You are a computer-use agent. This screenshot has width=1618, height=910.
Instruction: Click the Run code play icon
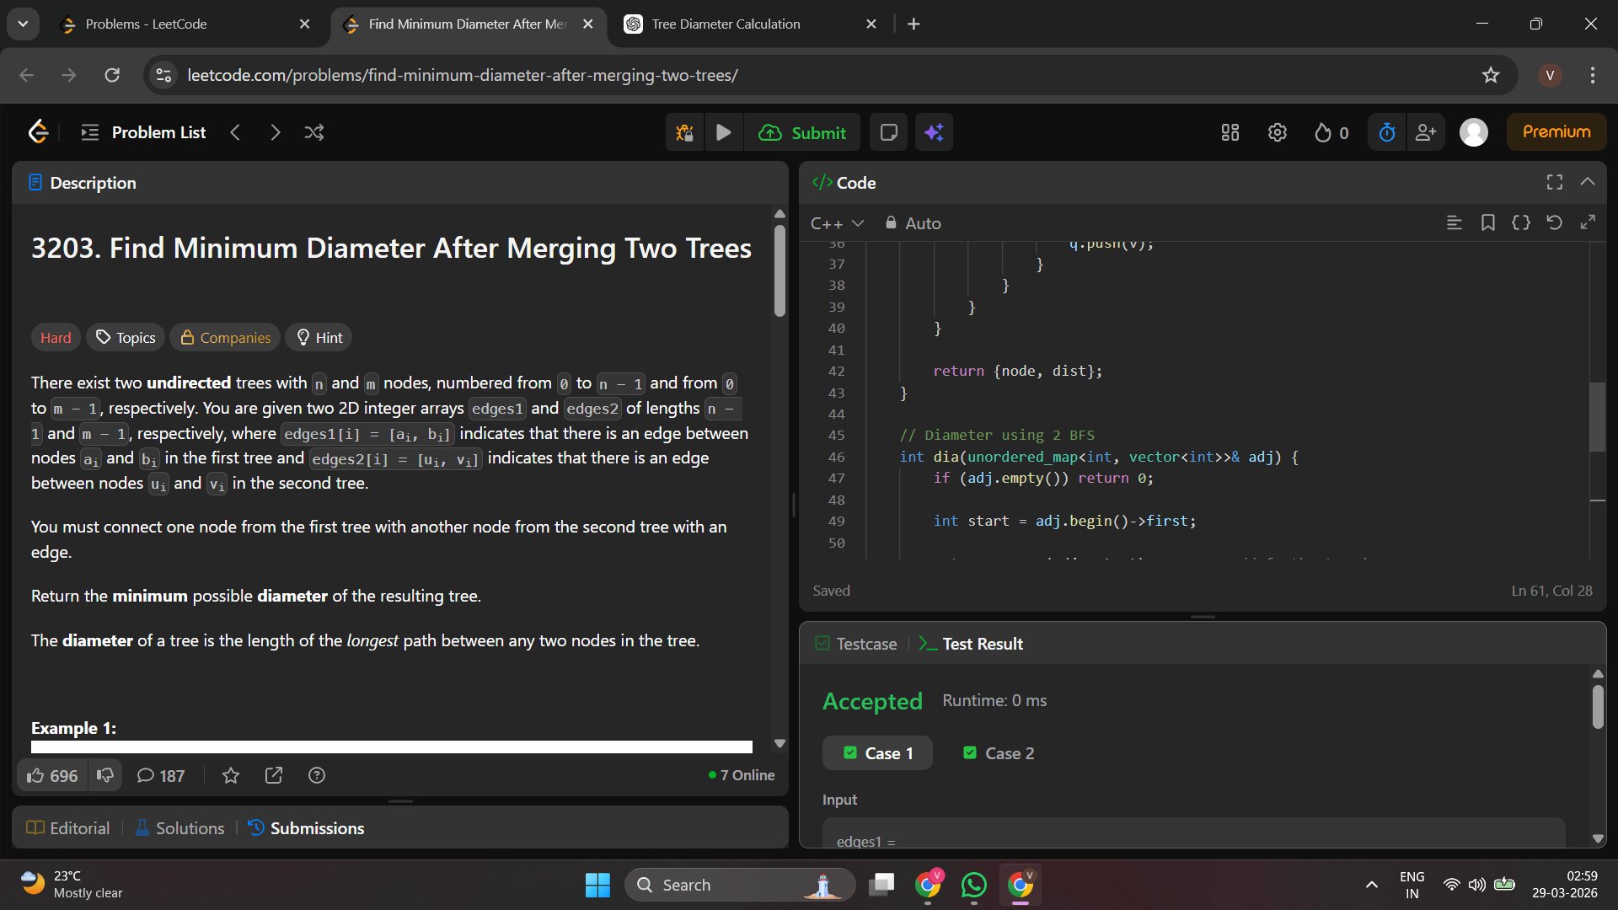[x=723, y=132]
